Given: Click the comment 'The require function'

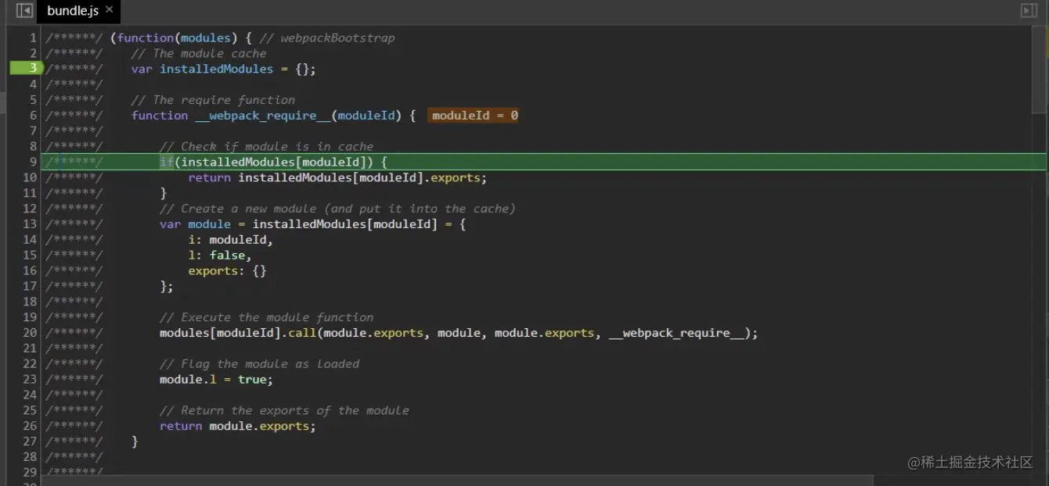Looking at the screenshot, I should [213, 100].
